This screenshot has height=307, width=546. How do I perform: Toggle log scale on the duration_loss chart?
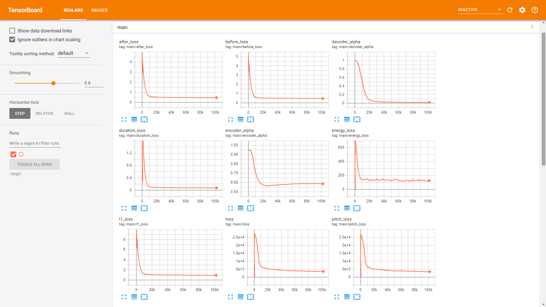(134, 208)
